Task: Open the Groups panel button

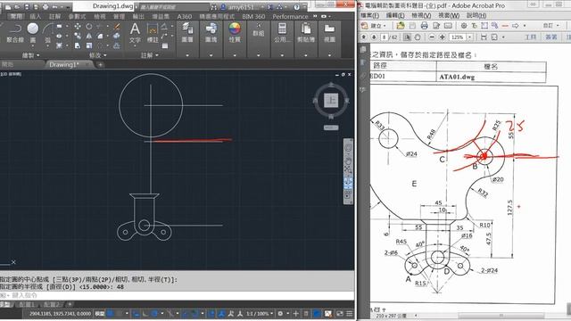Action: click(x=259, y=29)
